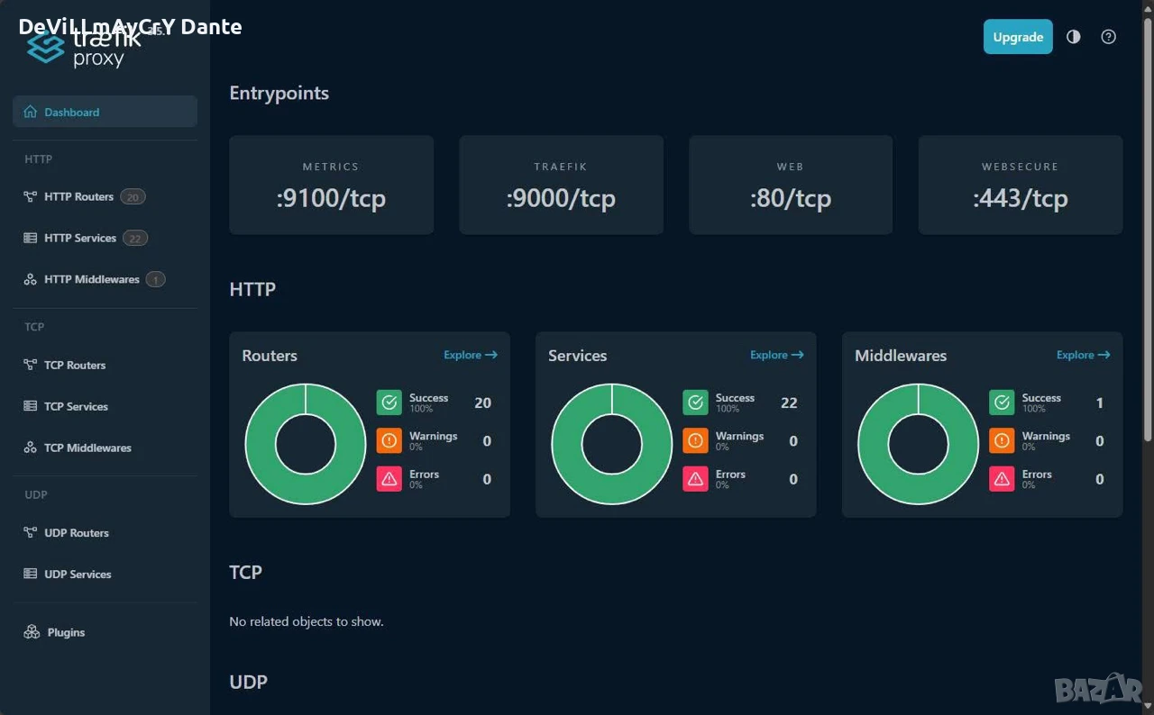Open Plugins via its cubes icon
Viewport: 1154px width, 715px height.
click(32, 632)
